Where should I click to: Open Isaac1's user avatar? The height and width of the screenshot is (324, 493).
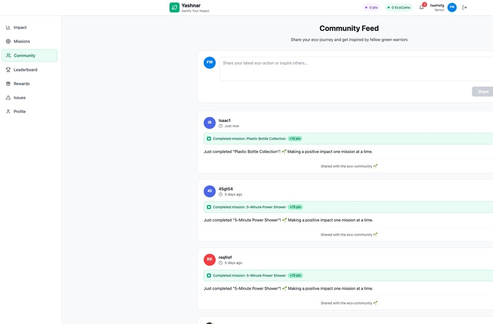(x=209, y=123)
